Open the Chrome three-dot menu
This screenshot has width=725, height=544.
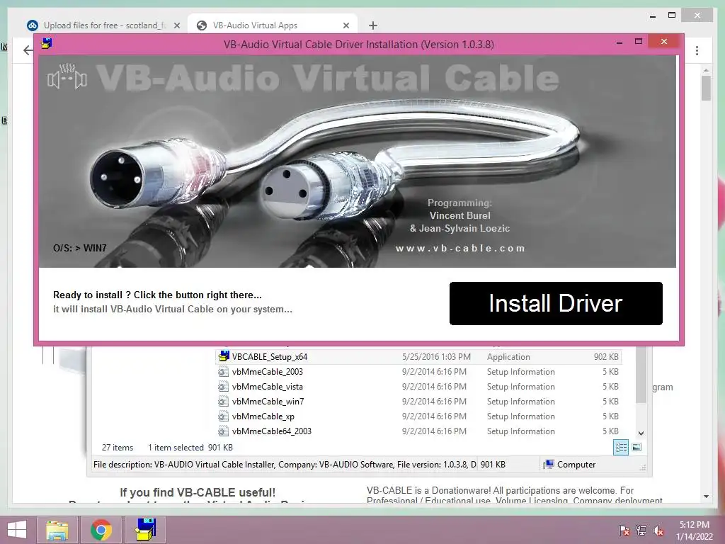[697, 50]
